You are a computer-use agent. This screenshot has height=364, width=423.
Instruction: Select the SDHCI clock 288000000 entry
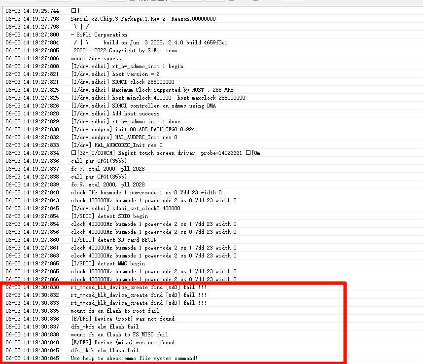click(x=122, y=82)
